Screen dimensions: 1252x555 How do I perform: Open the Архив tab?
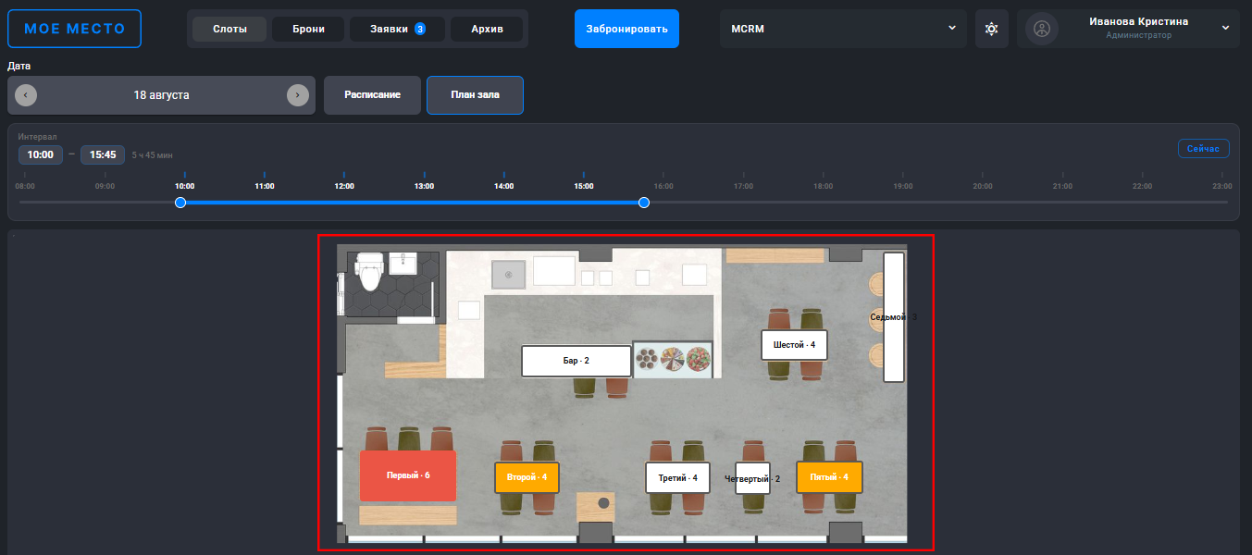[487, 29]
